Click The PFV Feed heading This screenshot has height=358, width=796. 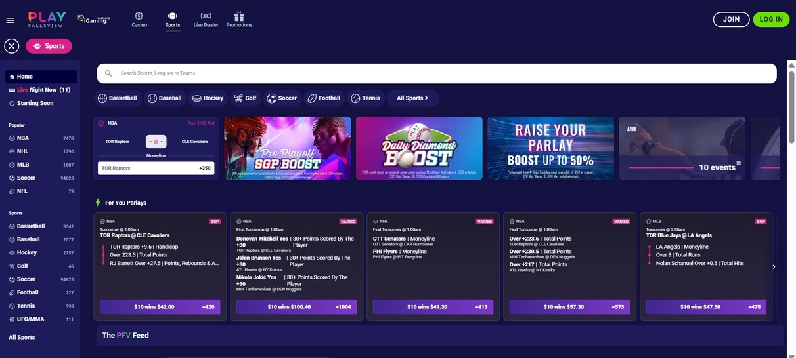tap(125, 335)
